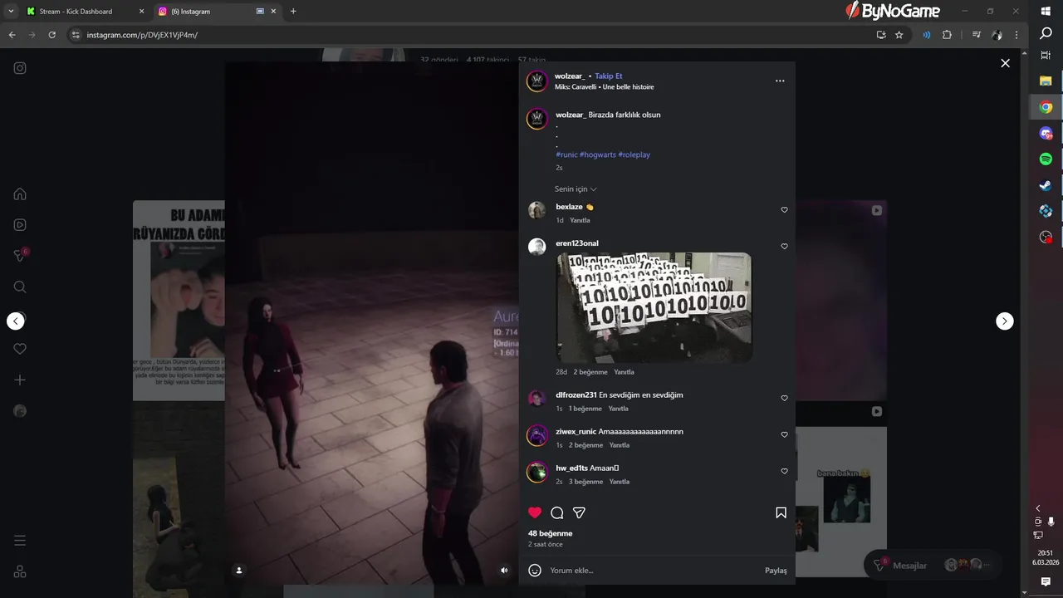Expand the 'Senin için' comment sorting dropdown
The width and height of the screenshot is (1063, 598).
coord(576,189)
